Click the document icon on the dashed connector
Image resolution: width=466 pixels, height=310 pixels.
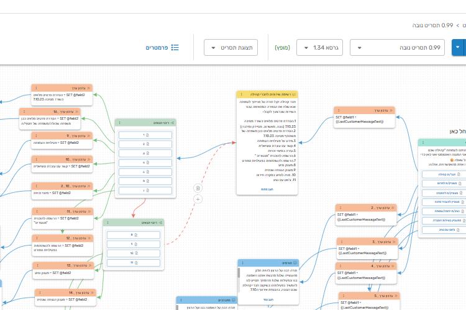[x=198, y=188]
